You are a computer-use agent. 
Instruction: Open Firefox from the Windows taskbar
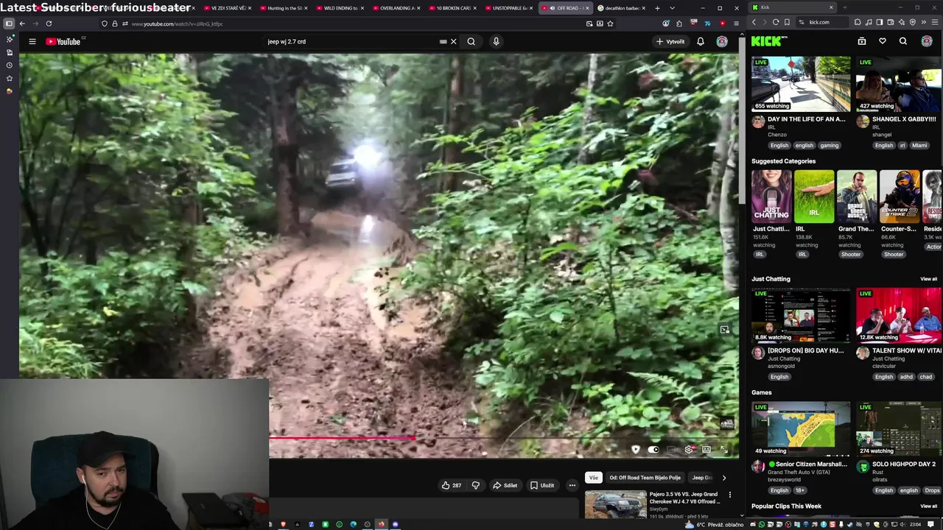(381, 525)
